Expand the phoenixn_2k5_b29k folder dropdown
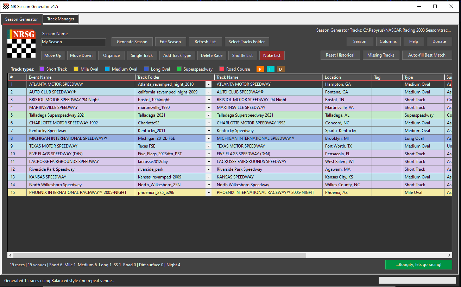The width and height of the screenshot is (461, 287). [x=209, y=193]
